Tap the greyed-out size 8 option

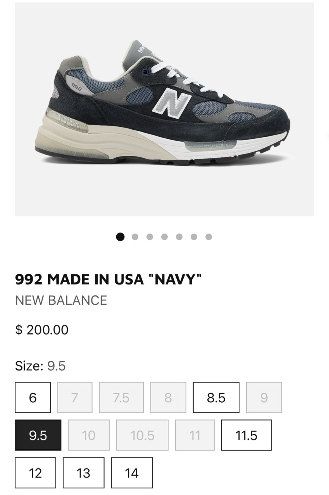[x=168, y=397]
